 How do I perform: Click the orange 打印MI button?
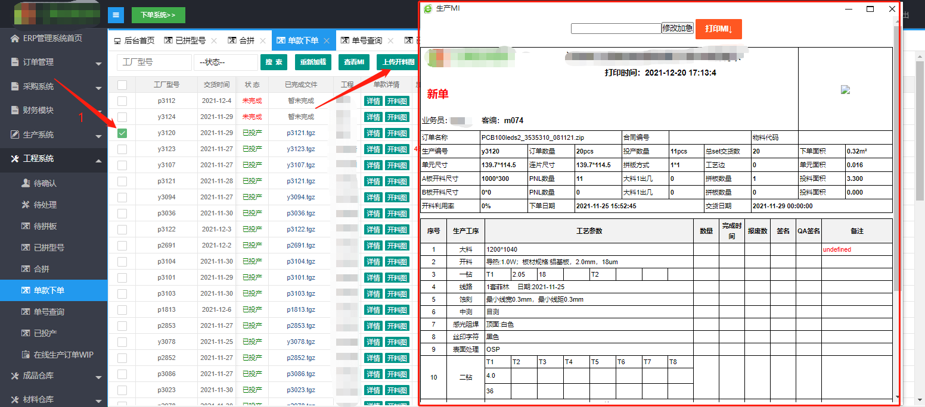point(718,29)
